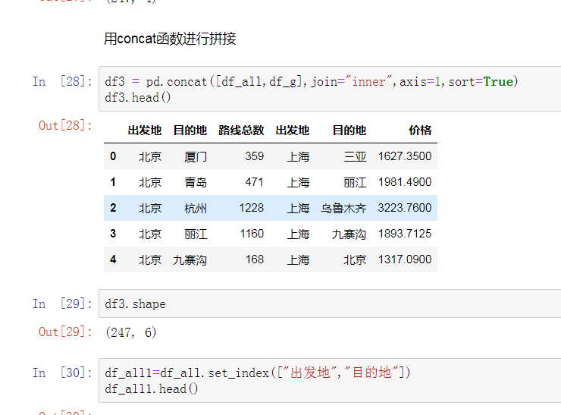Viewport: 561px width, 415px height.
Task: Click the In [29] prompt label
Action: pyautogui.click(x=62, y=303)
